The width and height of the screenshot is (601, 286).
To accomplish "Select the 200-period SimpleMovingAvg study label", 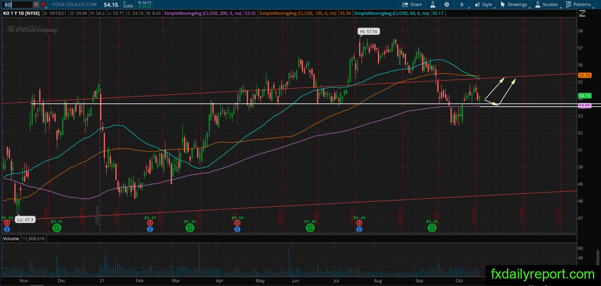I will pyautogui.click(x=203, y=13).
